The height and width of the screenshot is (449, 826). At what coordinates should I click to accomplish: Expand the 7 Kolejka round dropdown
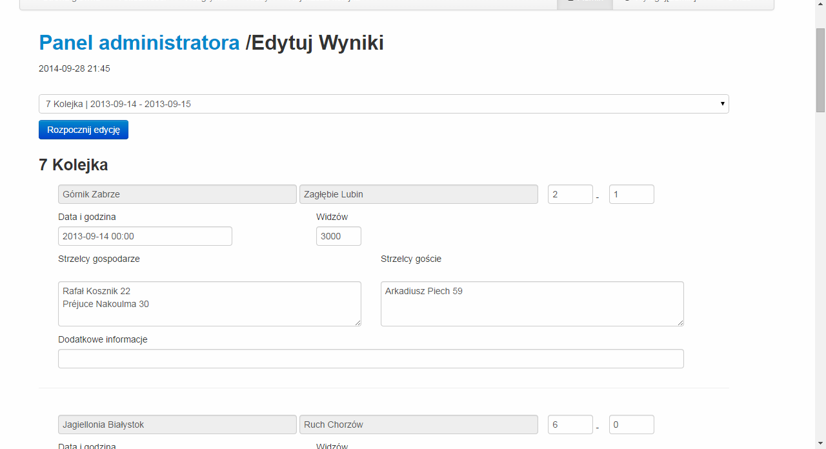point(383,104)
